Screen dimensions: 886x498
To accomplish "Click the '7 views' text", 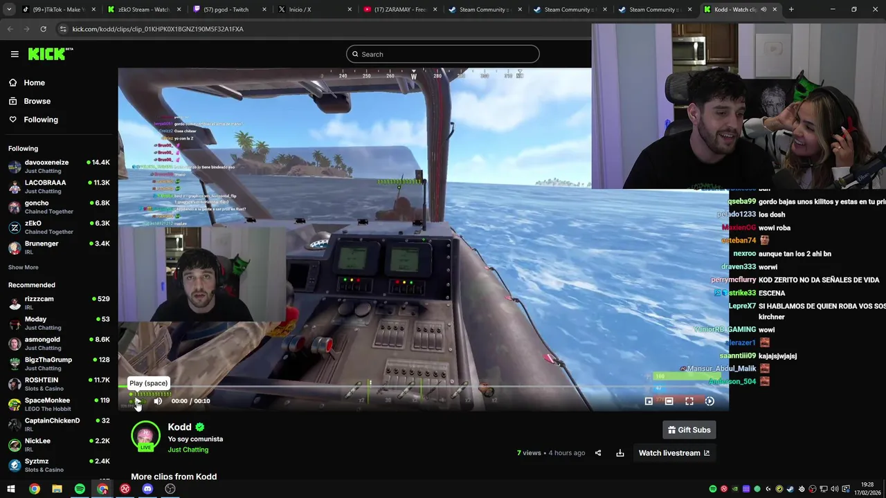I will (x=529, y=453).
